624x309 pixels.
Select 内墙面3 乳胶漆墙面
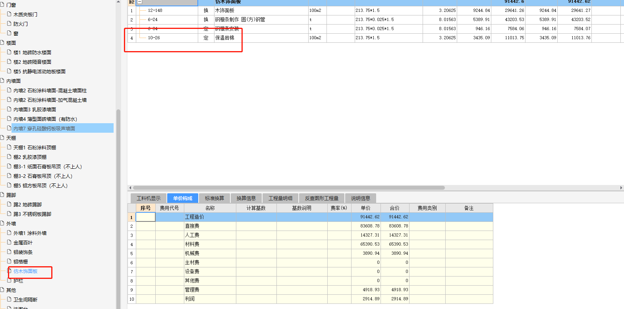tap(35, 110)
